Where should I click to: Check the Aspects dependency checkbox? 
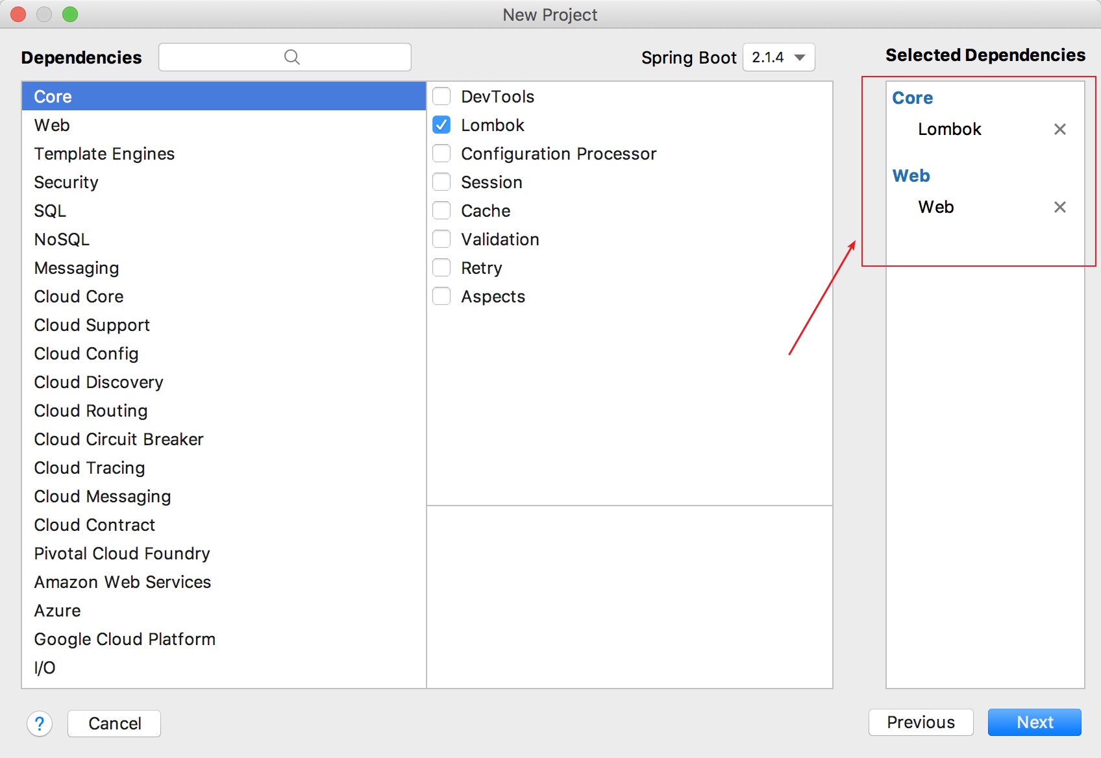tap(441, 297)
